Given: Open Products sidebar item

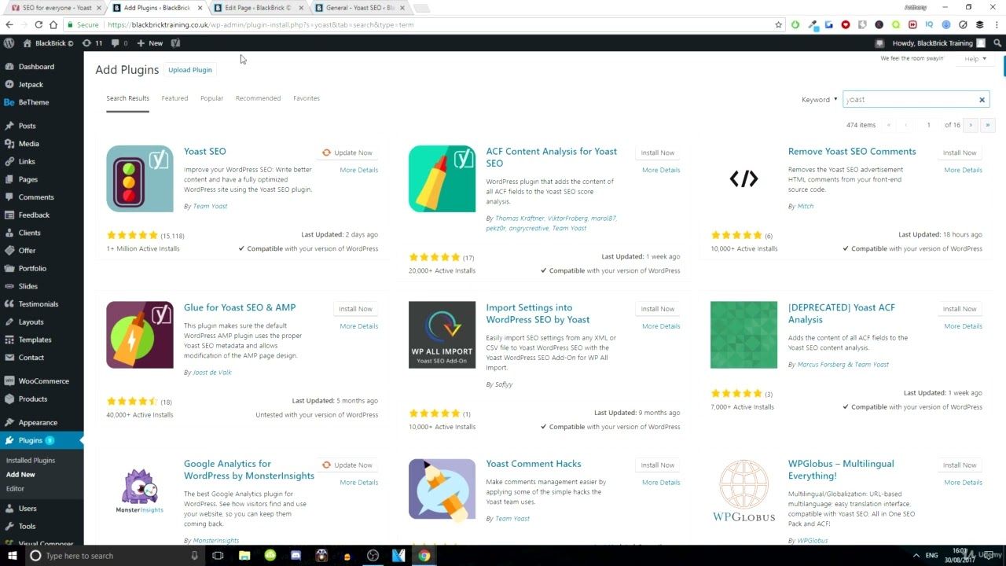Looking at the screenshot, I should 33,399.
